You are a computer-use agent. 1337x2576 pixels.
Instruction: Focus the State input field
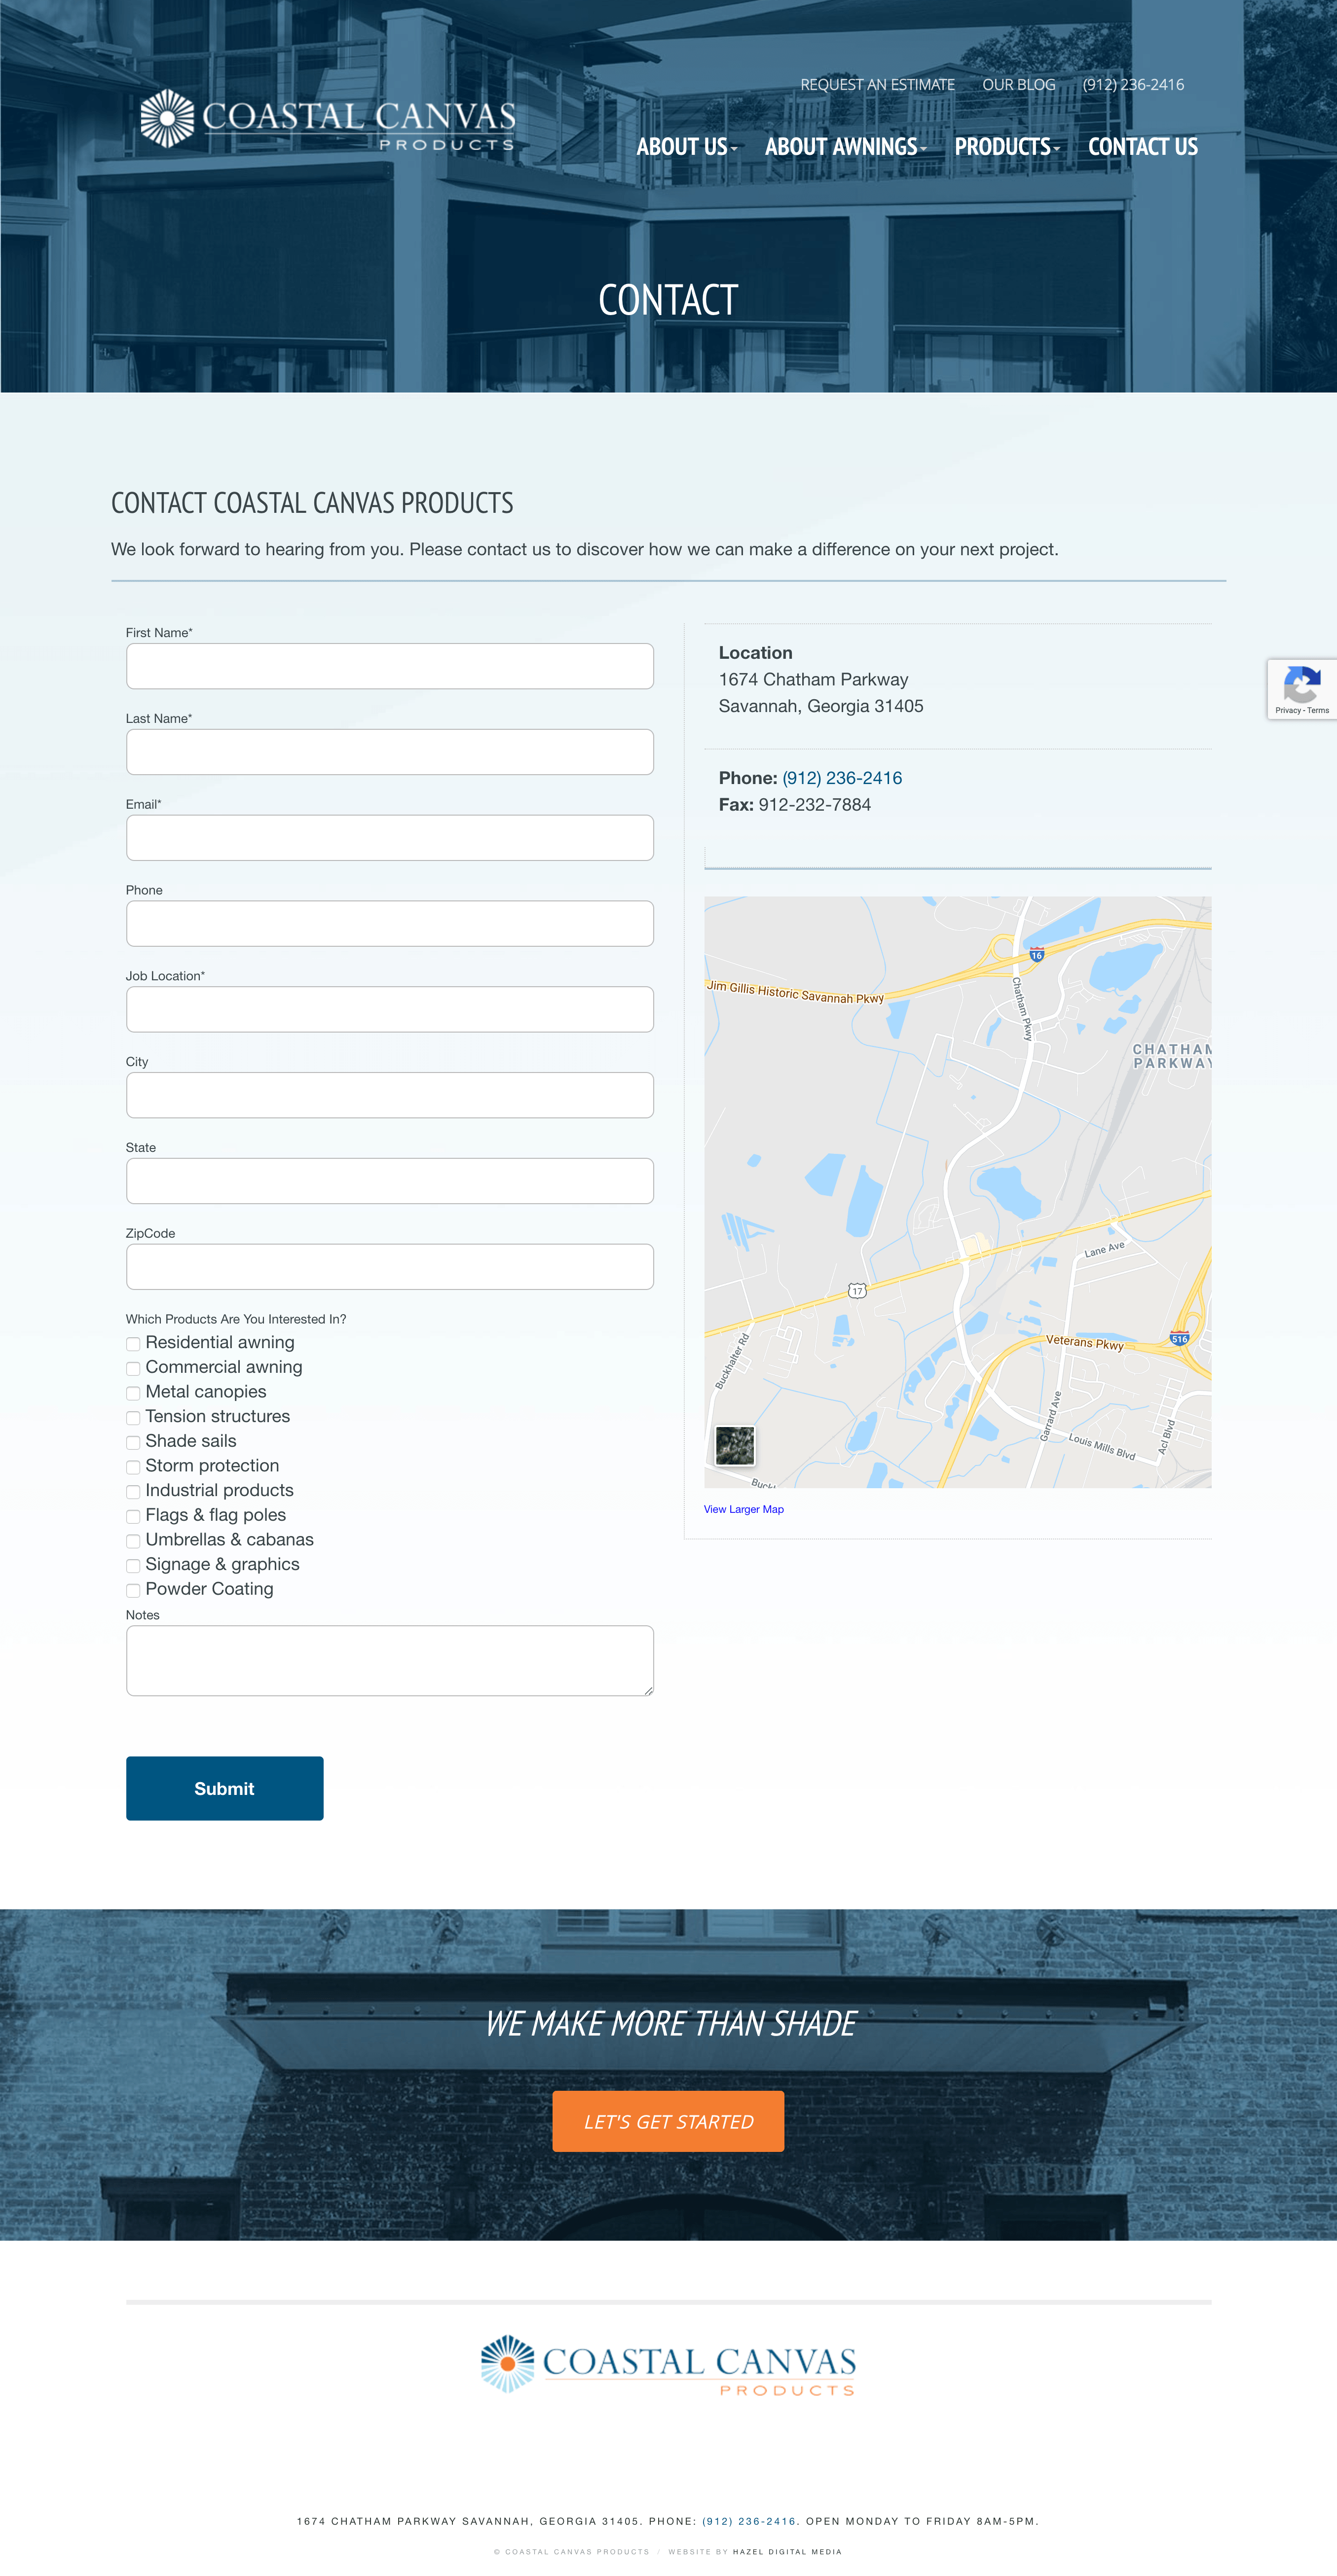click(389, 1181)
